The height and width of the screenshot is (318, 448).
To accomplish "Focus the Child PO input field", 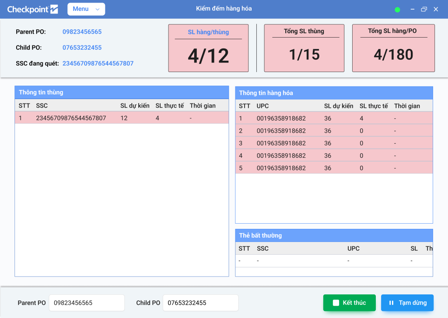I will point(200,303).
